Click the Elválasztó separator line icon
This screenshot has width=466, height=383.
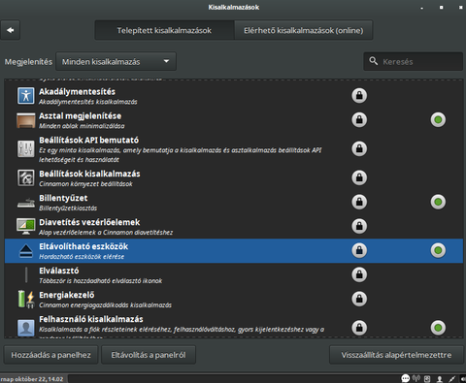click(26, 274)
